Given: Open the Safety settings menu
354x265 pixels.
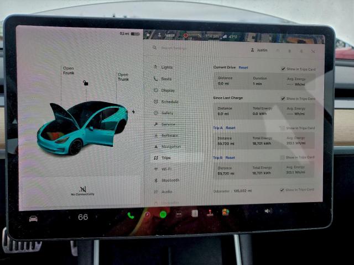Looking at the screenshot, I should [x=167, y=113].
